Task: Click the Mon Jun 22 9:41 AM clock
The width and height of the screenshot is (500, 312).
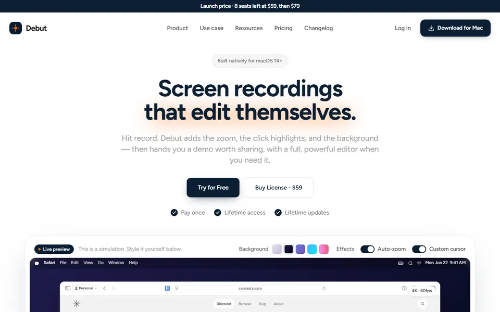Action: click(445, 263)
